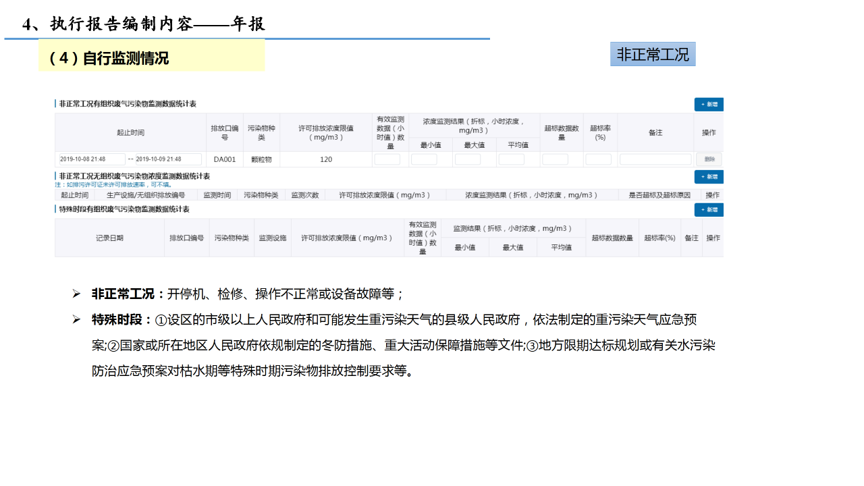Viewport: 864px width, 486px height.
Task: Click the 超标率(%) input box
Action: tap(598, 159)
